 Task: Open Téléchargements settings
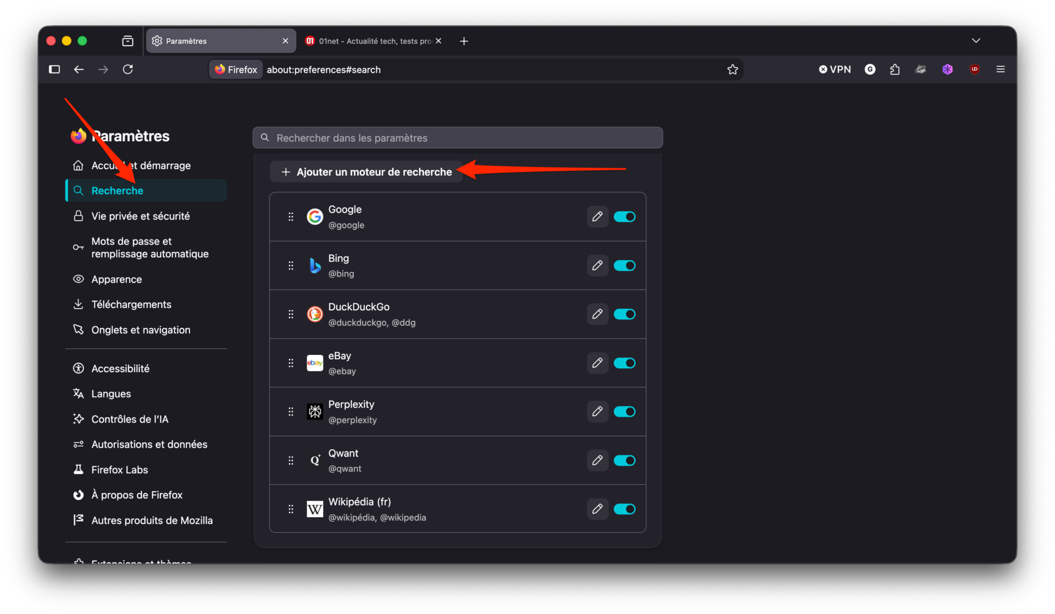146,304
